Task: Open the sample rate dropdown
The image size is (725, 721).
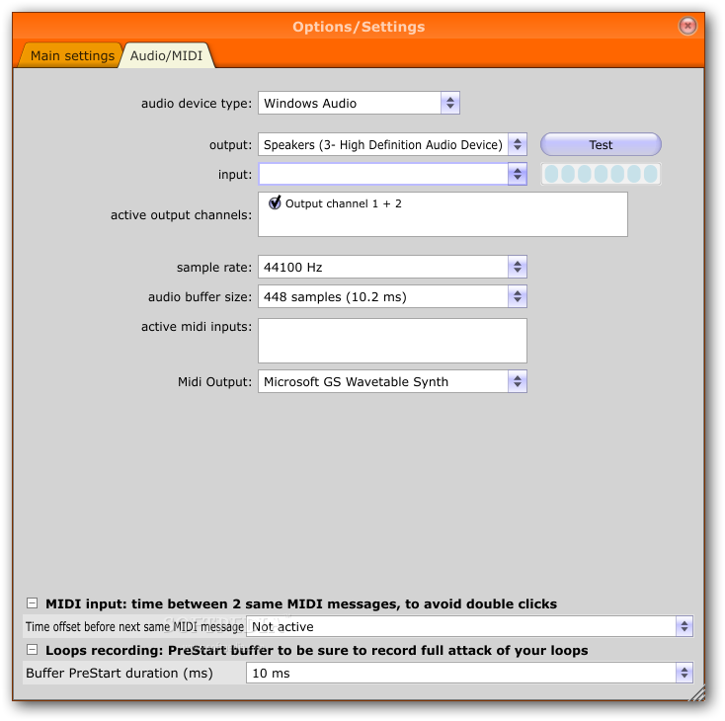Action: pyautogui.click(x=392, y=267)
